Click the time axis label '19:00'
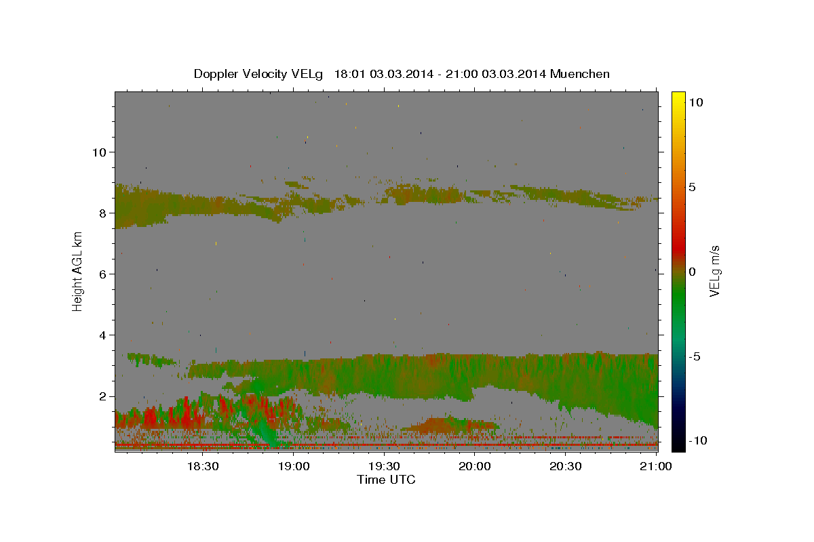814x542 pixels. click(293, 466)
